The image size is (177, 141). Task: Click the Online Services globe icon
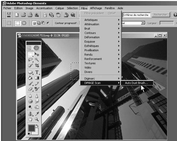73,15
